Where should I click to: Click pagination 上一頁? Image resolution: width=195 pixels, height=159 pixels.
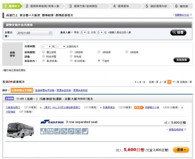(x=163, y=82)
